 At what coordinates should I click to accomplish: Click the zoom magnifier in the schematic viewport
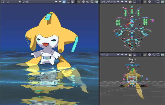[158, 2]
